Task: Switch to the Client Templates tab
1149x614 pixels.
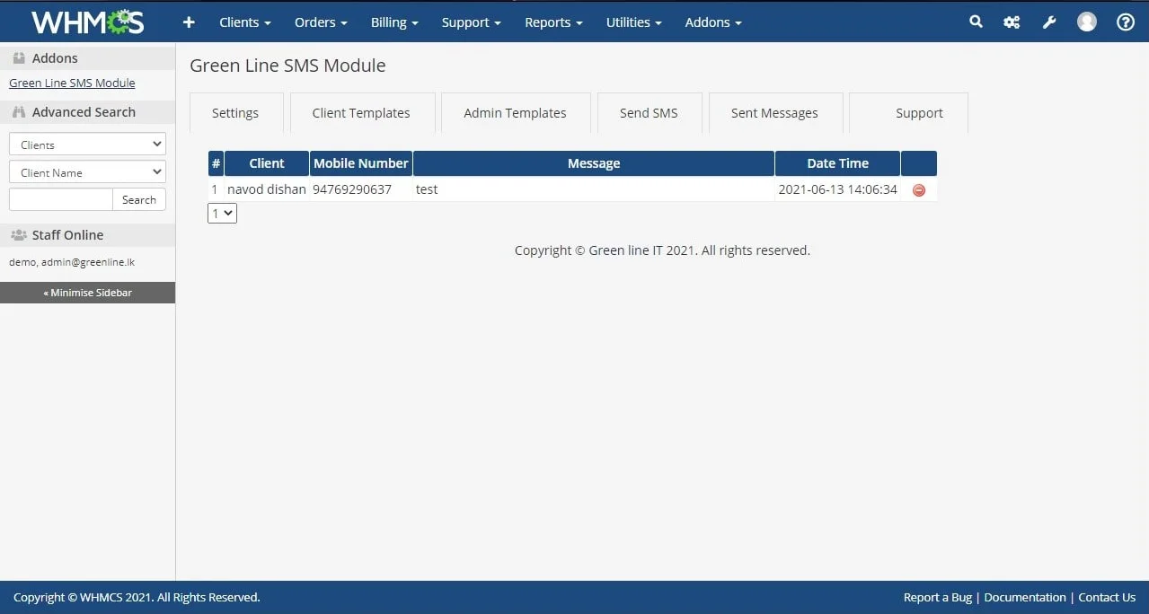Action: pos(361,113)
